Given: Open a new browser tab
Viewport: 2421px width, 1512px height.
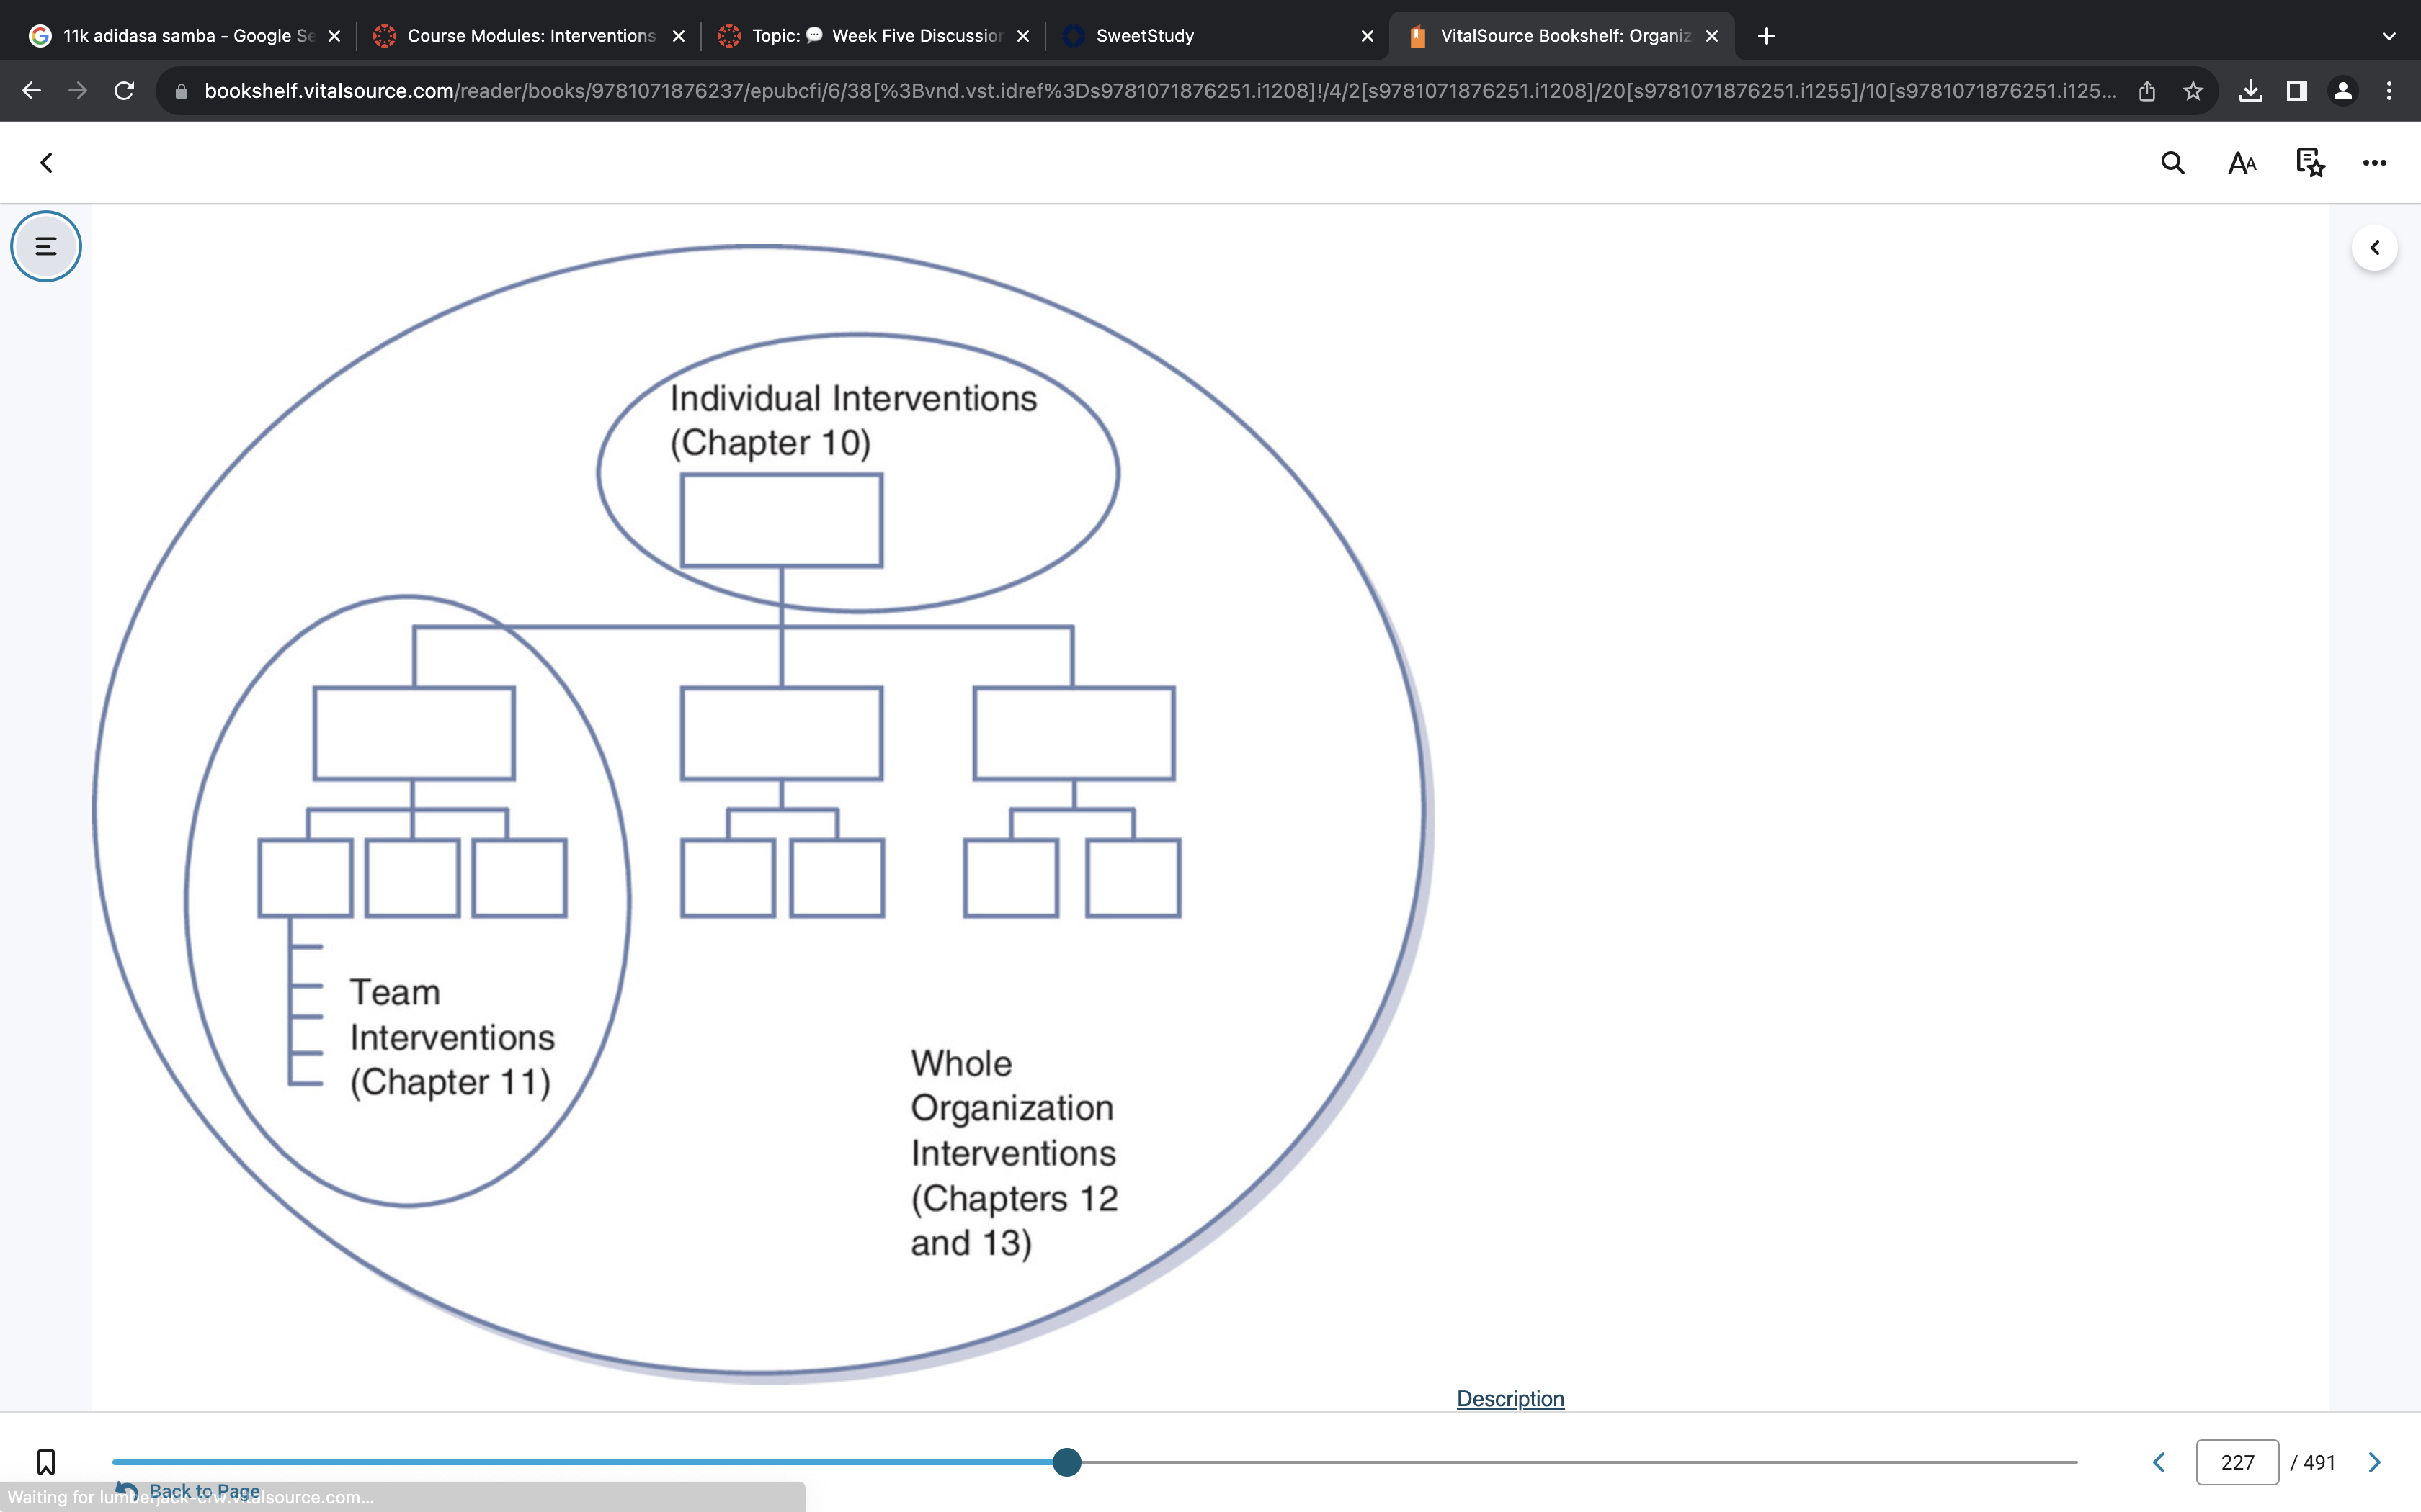Looking at the screenshot, I should pos(1767,36).
